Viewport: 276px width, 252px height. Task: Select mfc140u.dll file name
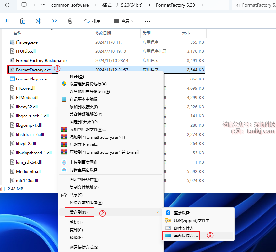(27, 181)
